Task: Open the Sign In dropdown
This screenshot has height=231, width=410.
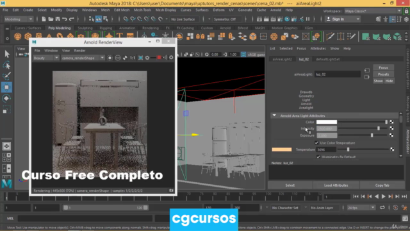Action: (343, 19)
